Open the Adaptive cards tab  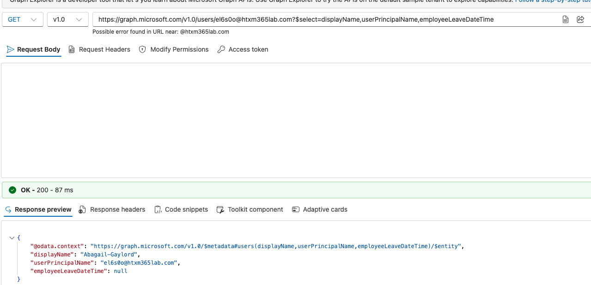(x=320, y=209)
